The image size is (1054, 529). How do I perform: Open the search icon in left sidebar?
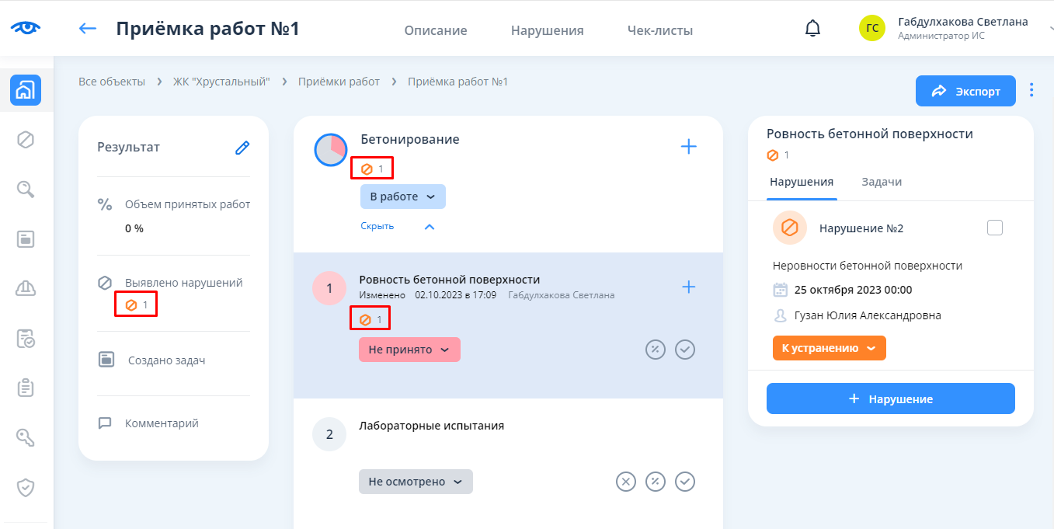(x=26, y=189)
